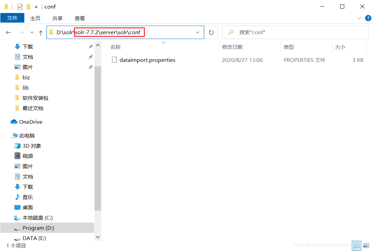Minimize the conf window

point(322,6)
